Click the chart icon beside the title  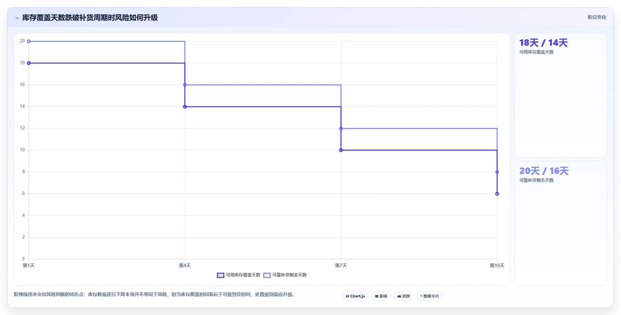point(17,18)
